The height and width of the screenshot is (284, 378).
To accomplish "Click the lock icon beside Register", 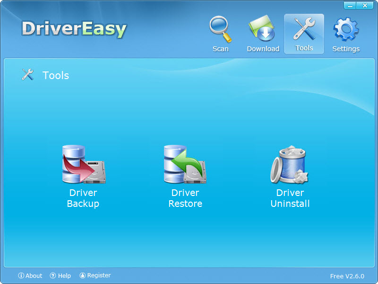I will pyautogui.click(x=83, y=275).
